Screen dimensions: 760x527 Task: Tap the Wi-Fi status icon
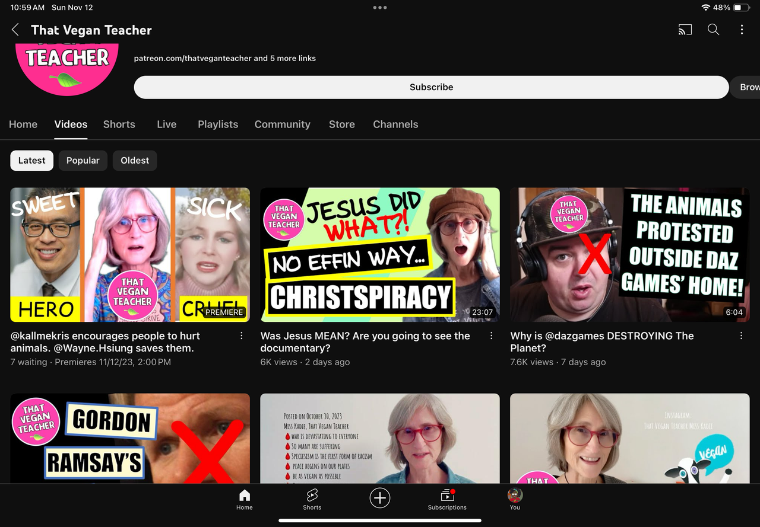[x=705, y=8]
